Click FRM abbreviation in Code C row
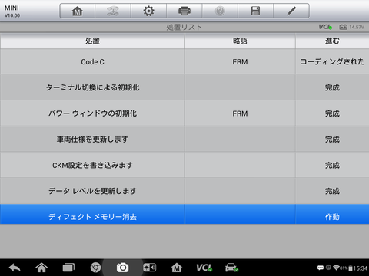This screenshot has width=369, height=276. [240, 62]
